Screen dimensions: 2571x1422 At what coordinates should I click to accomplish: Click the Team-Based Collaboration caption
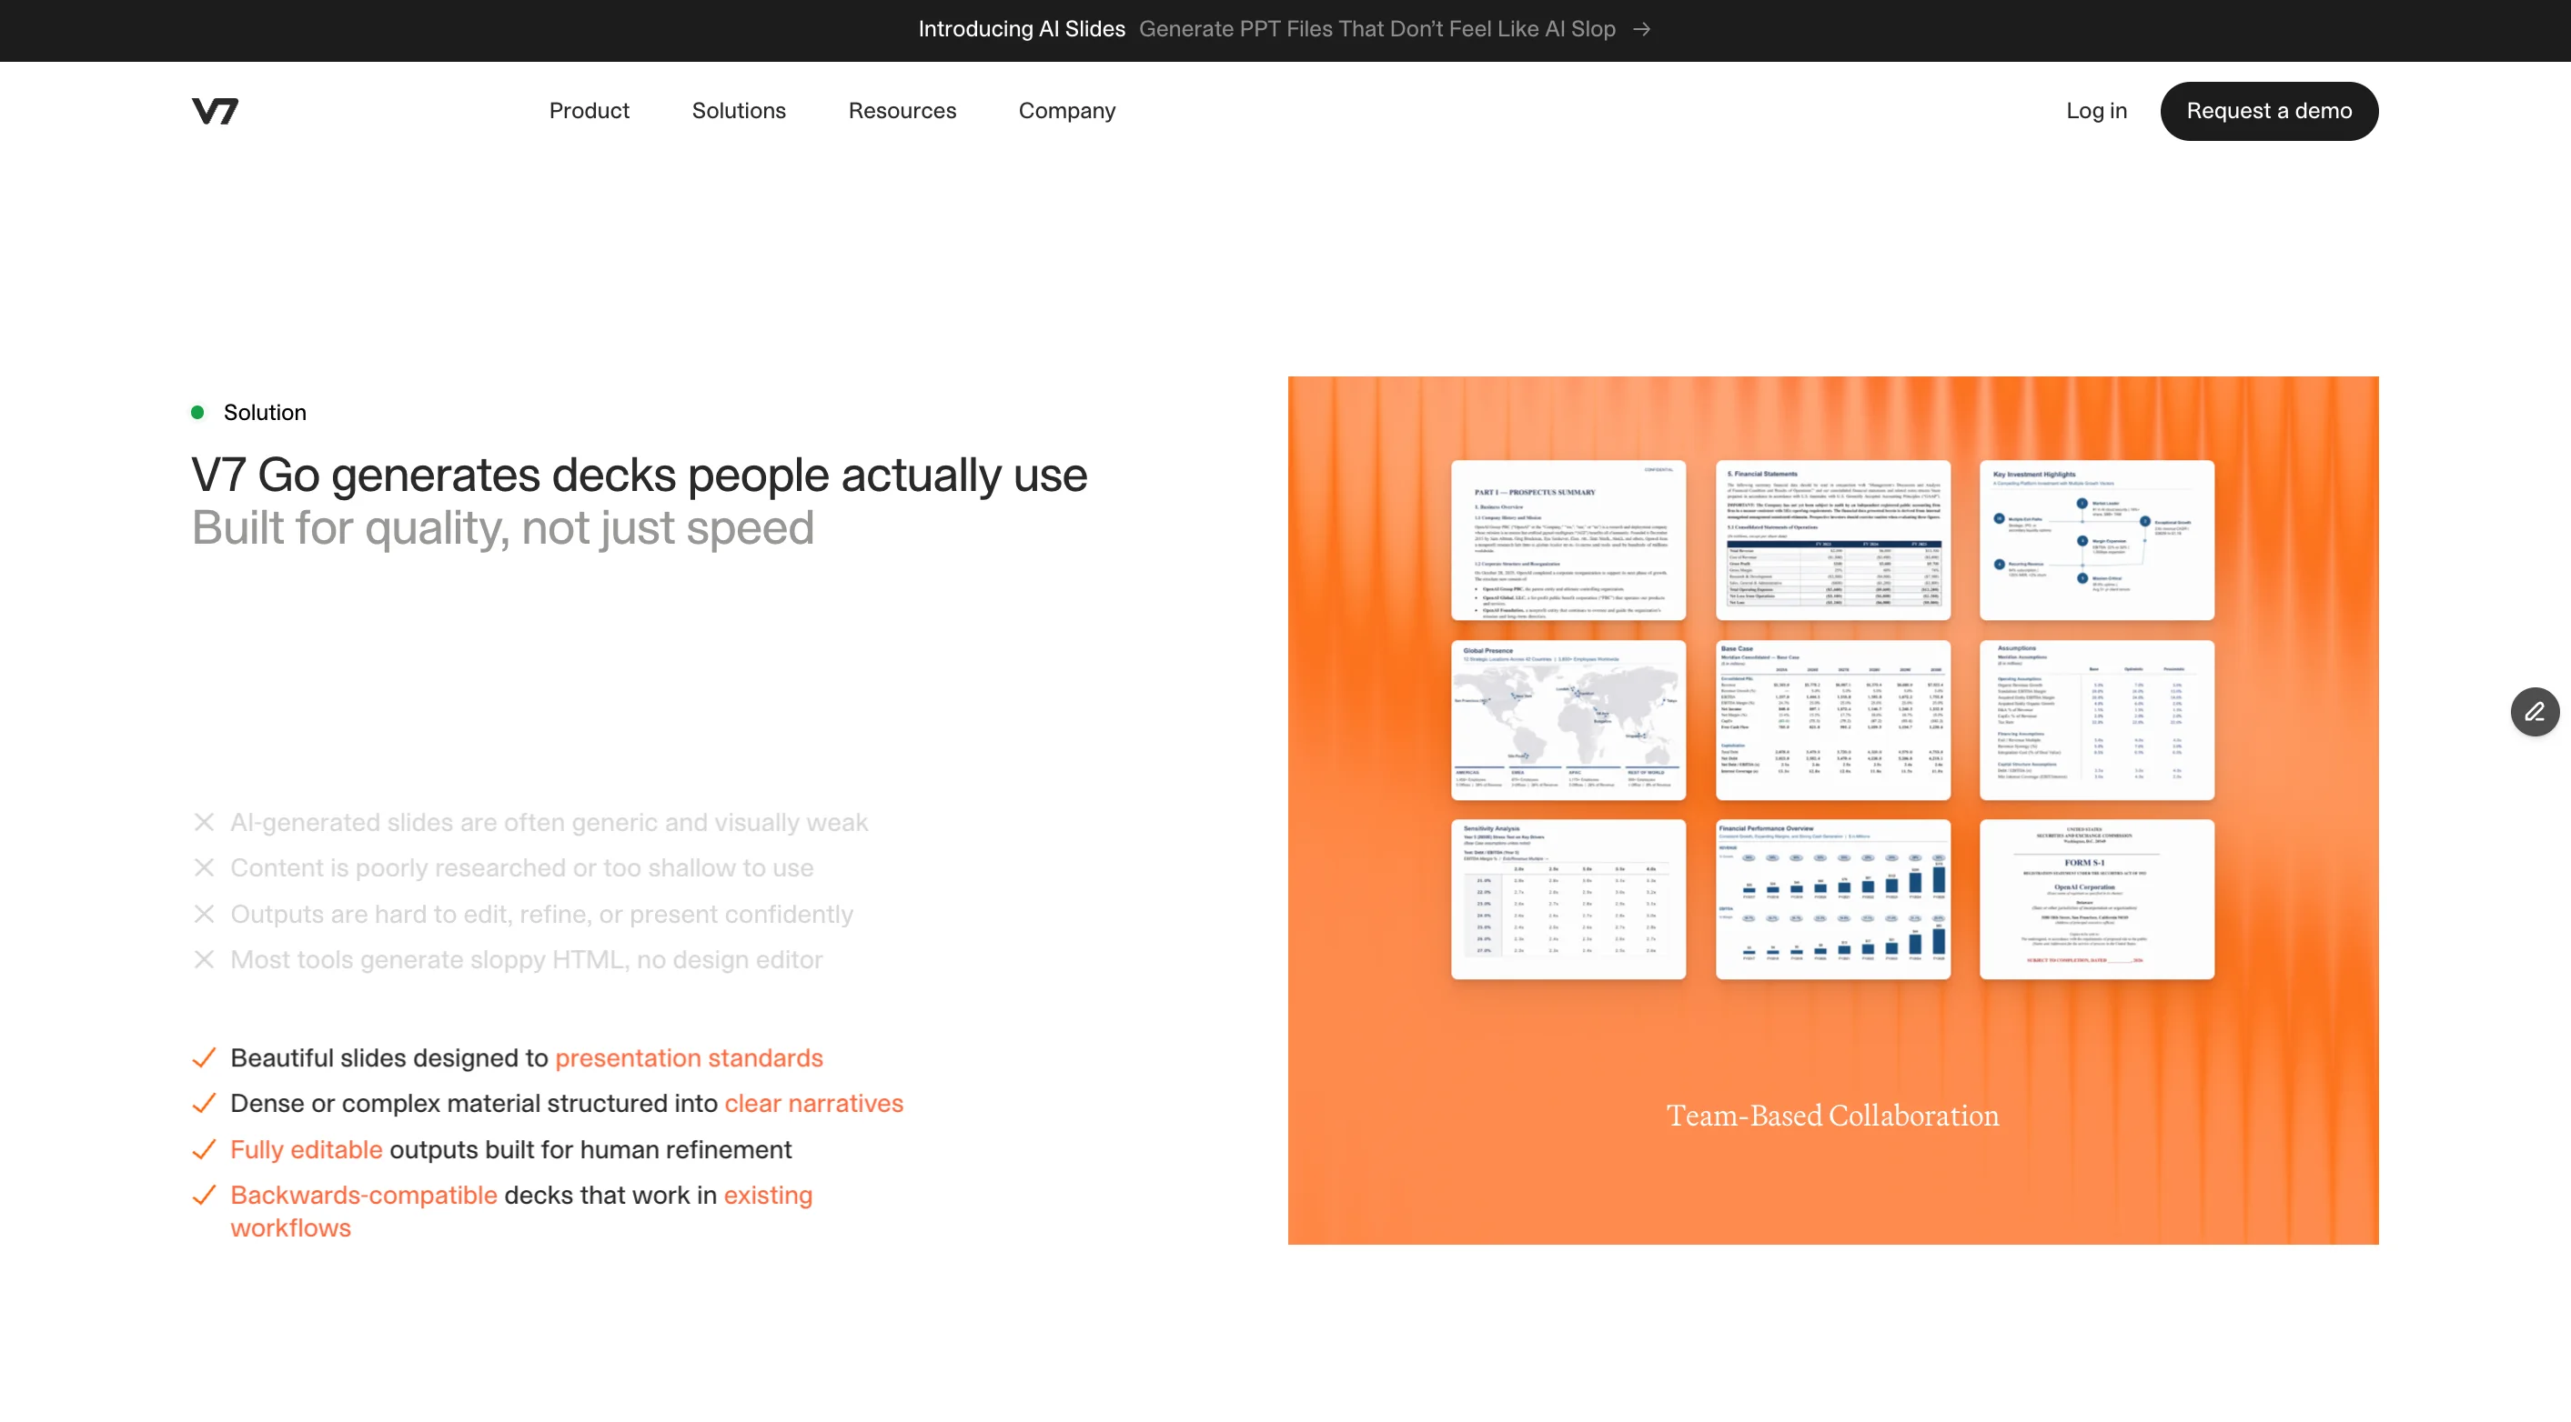point(1831,1115)
